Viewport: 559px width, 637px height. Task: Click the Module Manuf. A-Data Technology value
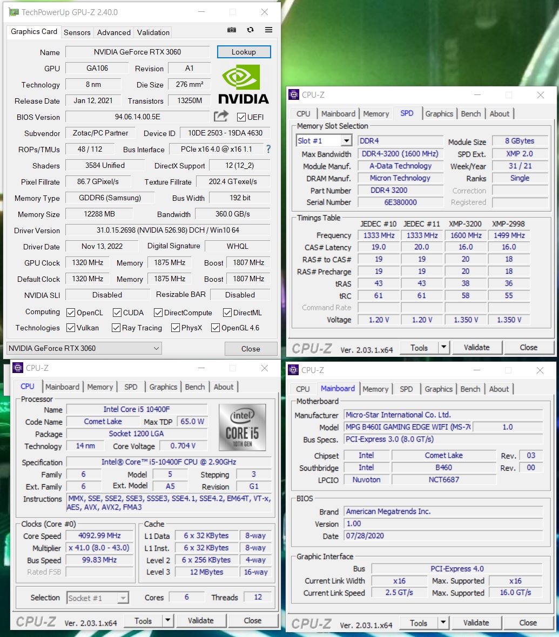click(400, 166)
